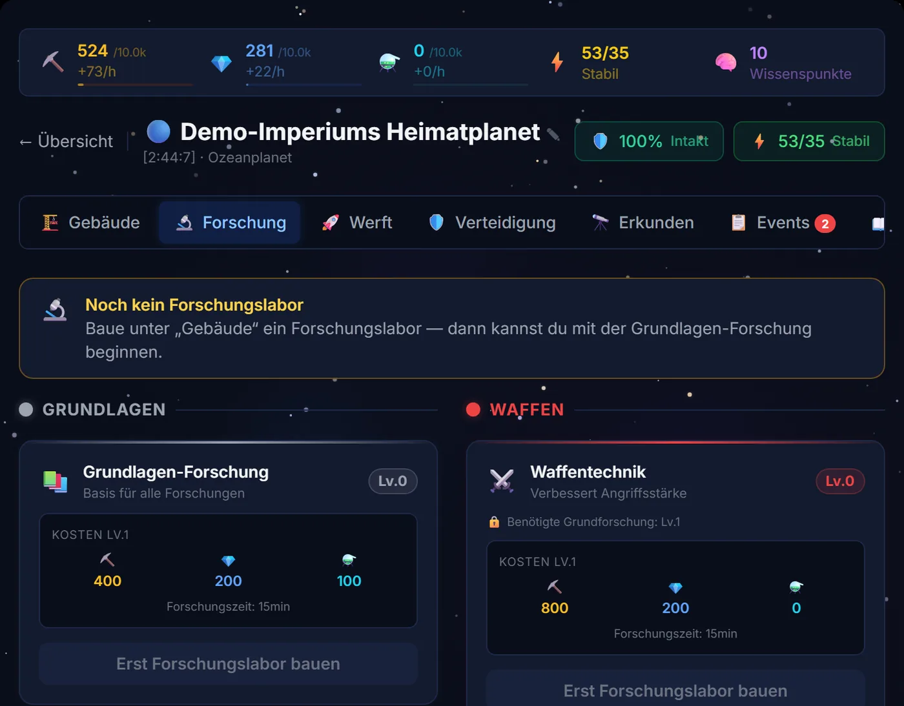Select the Forschung tab
Image resolution: width=904 pixels, height=706 pixels.
coord(230,223)
